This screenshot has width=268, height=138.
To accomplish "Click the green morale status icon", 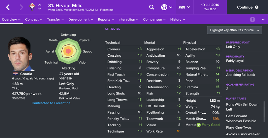I will [x=198, y=125].
